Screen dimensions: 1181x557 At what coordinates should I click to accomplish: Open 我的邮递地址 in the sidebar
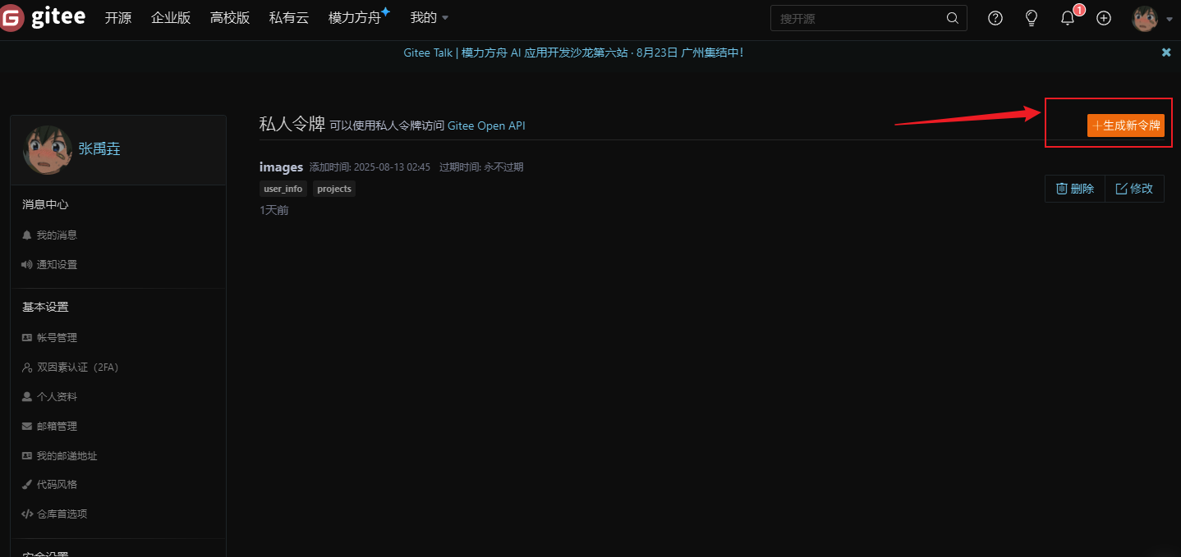[67, 456]
